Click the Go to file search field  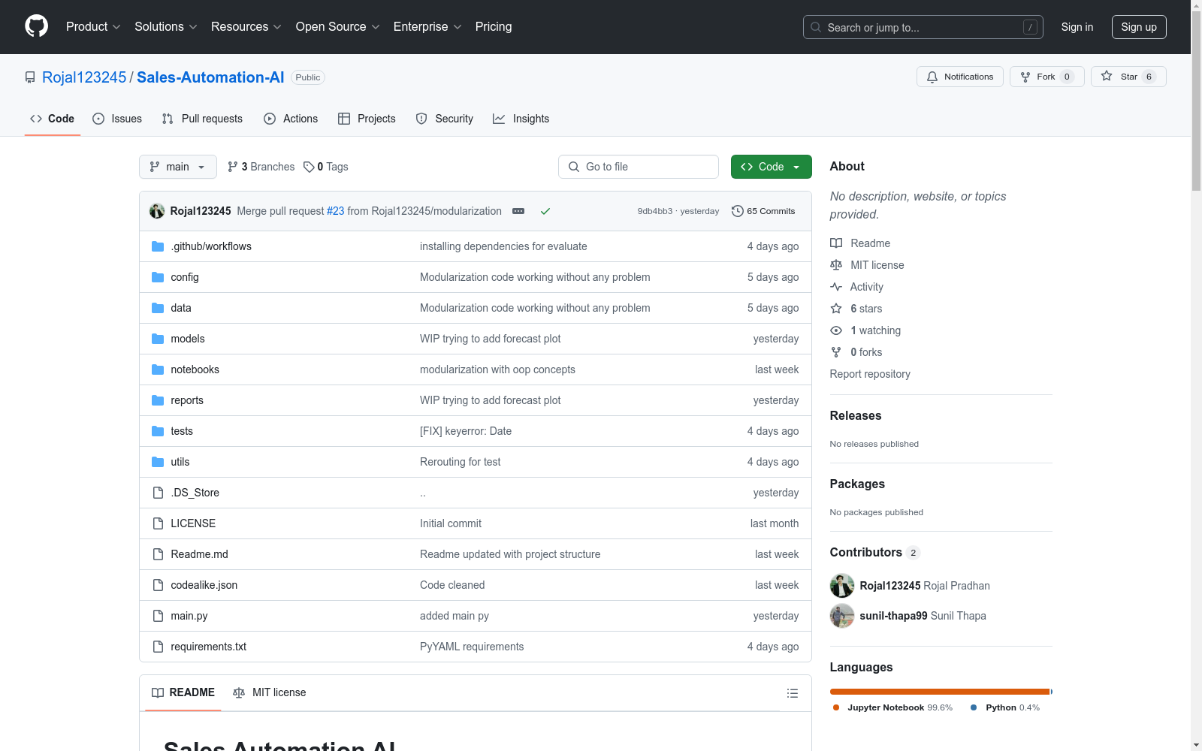pos(639,167)
